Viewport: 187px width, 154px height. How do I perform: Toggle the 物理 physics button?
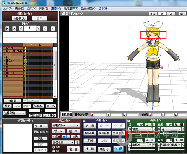[118, 149]
